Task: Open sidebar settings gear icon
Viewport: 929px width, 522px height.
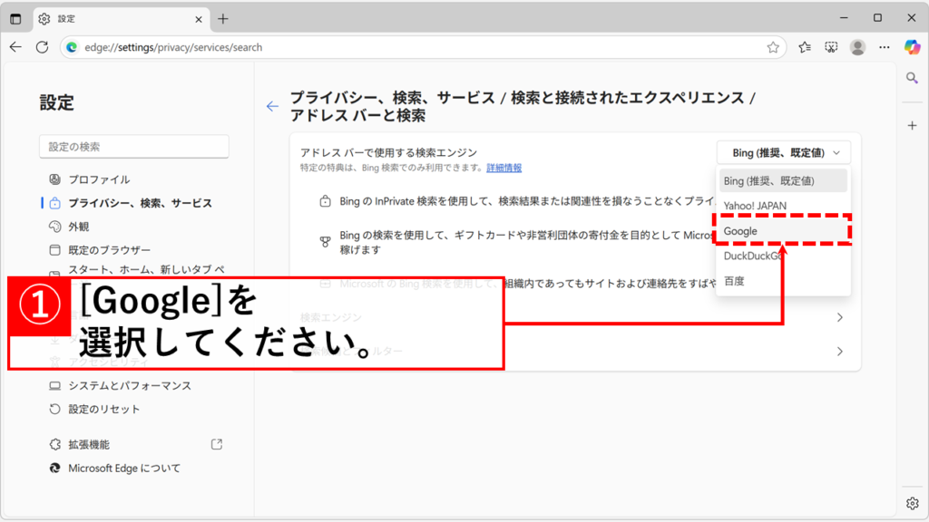Action: pyautogui.click(x=912, y=504)
